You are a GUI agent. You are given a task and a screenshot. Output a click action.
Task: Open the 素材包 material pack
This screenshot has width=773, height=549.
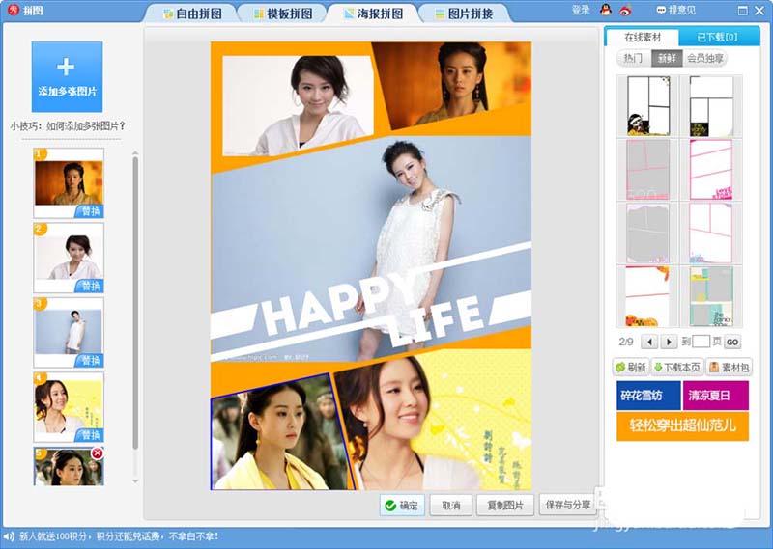coord(730,368)
